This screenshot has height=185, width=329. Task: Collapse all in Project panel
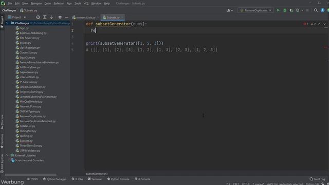(x=51, y=17)
